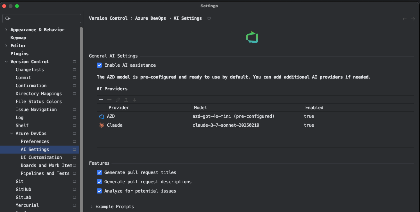Remove selected provider with minus icon
This screenshot has height=212, width=420.
110,100
